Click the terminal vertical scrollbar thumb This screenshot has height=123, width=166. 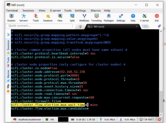click(x=161, y=102)
